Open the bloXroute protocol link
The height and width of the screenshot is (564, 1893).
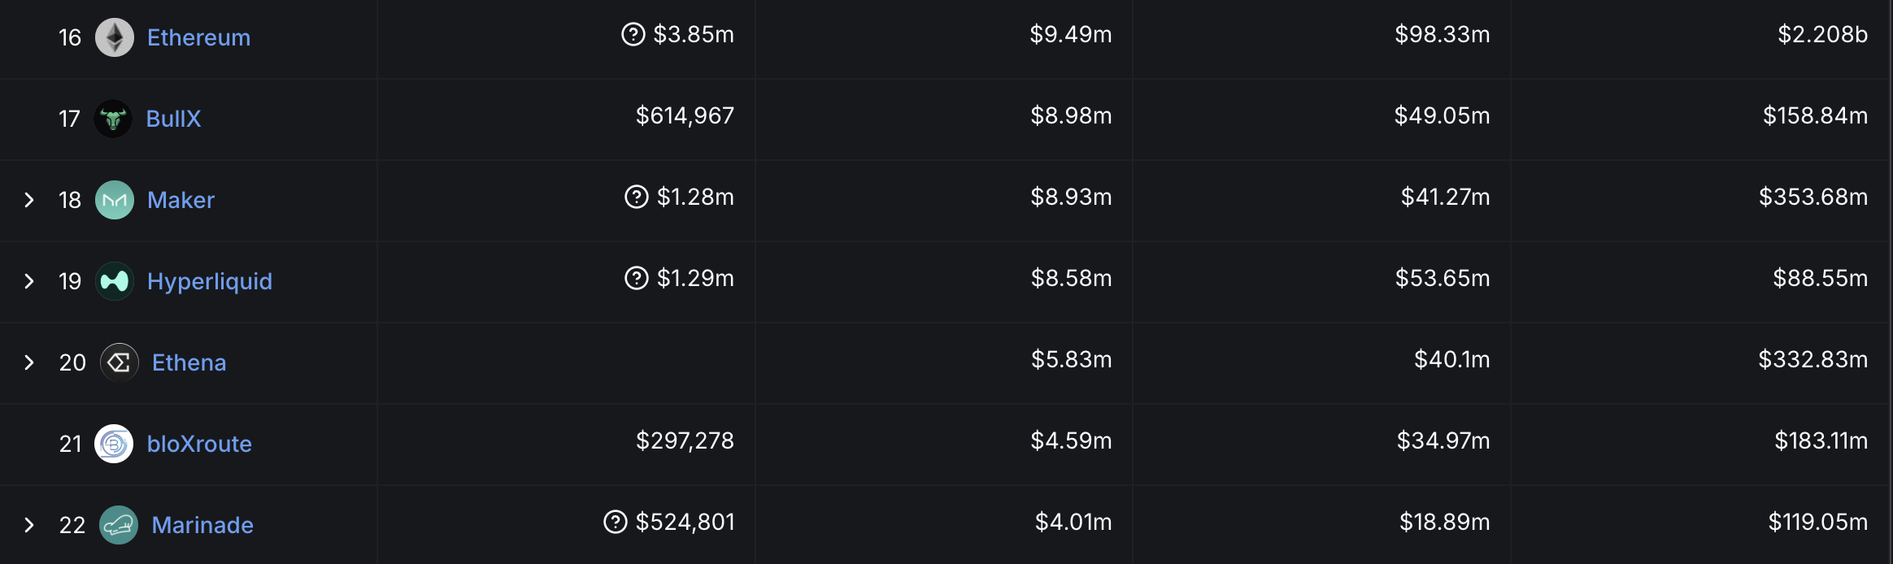(x=199, y=444)
